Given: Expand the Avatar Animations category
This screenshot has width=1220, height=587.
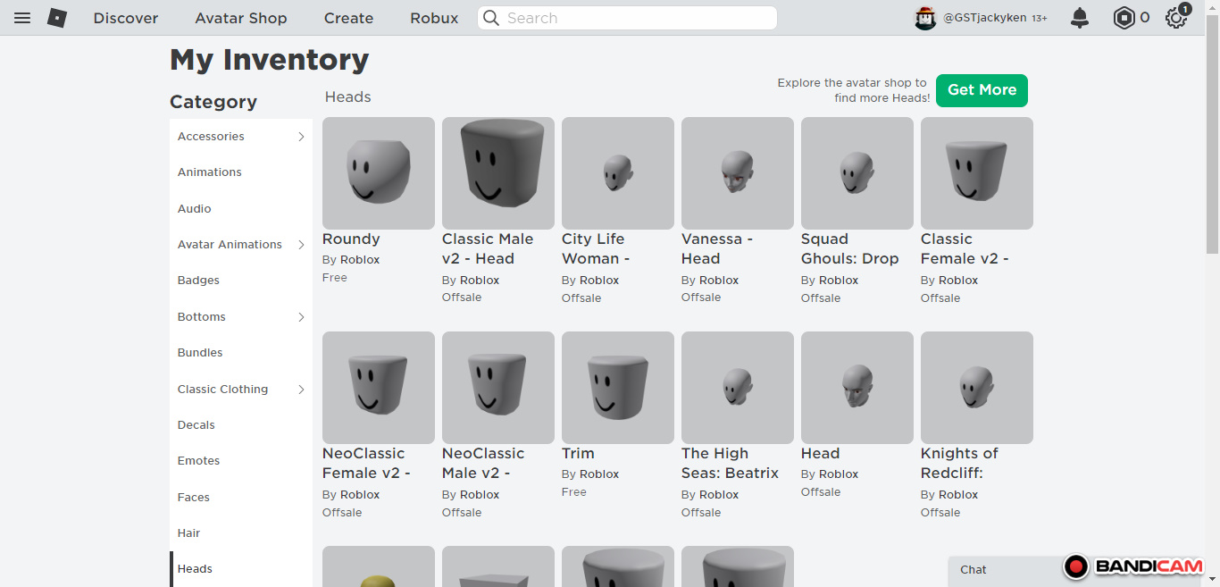Looking at the screenshot, I should (x=301, y=245).
